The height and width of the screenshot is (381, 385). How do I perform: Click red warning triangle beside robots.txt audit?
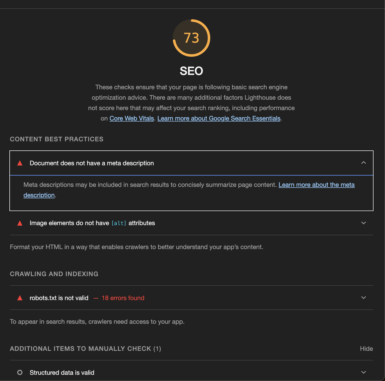pyautogui.click(x=20, y=298)
